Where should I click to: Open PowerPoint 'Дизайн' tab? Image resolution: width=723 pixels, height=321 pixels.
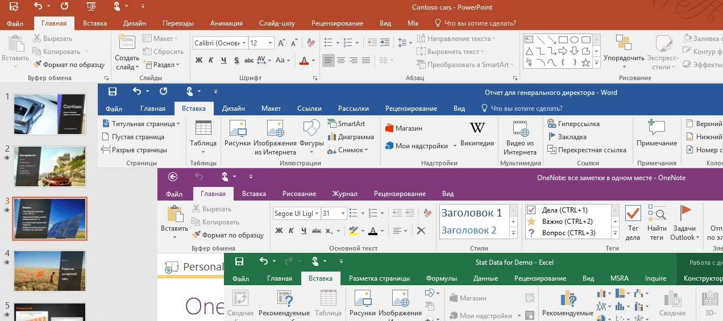[x=134, y=23]
